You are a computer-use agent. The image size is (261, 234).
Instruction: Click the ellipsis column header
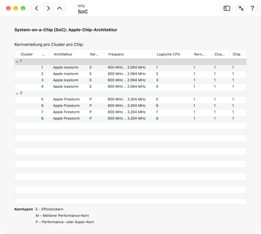(x=43, y=54)
